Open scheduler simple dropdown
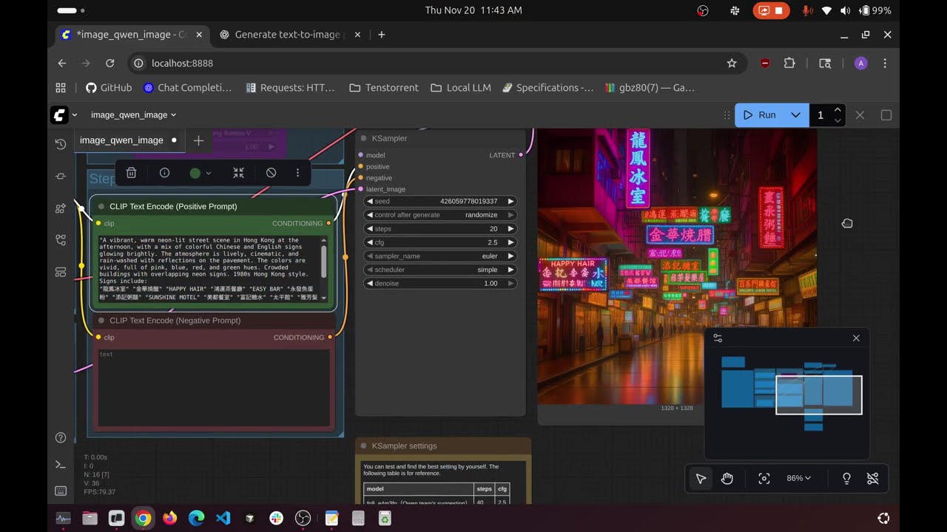 (x=440, y=270)
